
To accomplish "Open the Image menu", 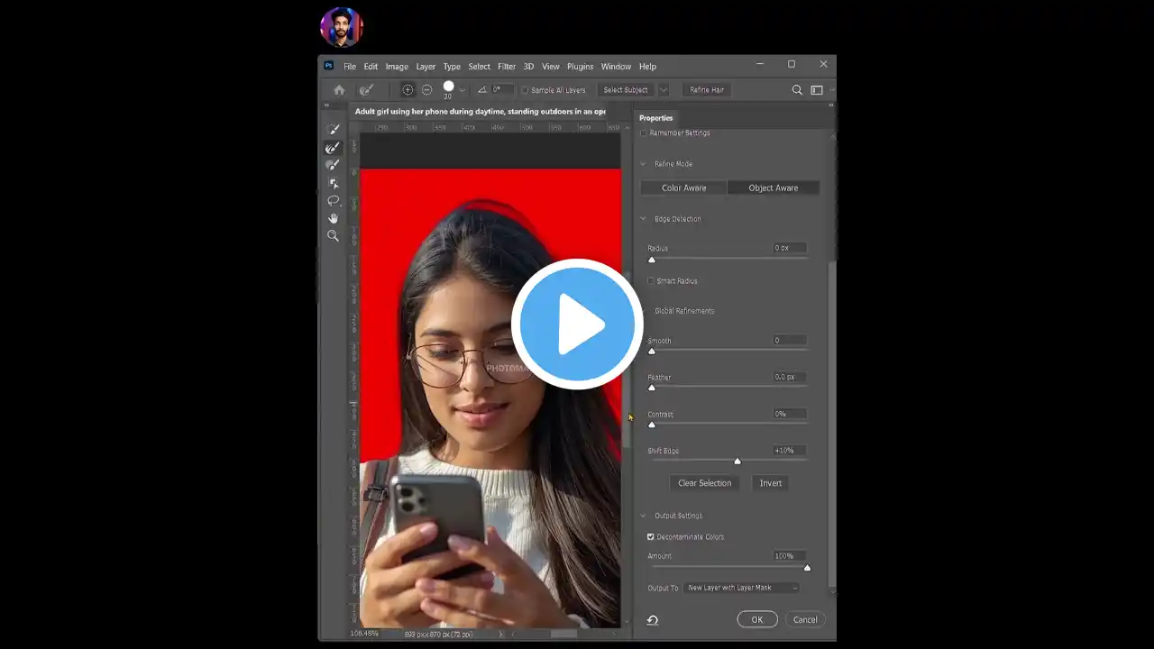I will [397, 67].
